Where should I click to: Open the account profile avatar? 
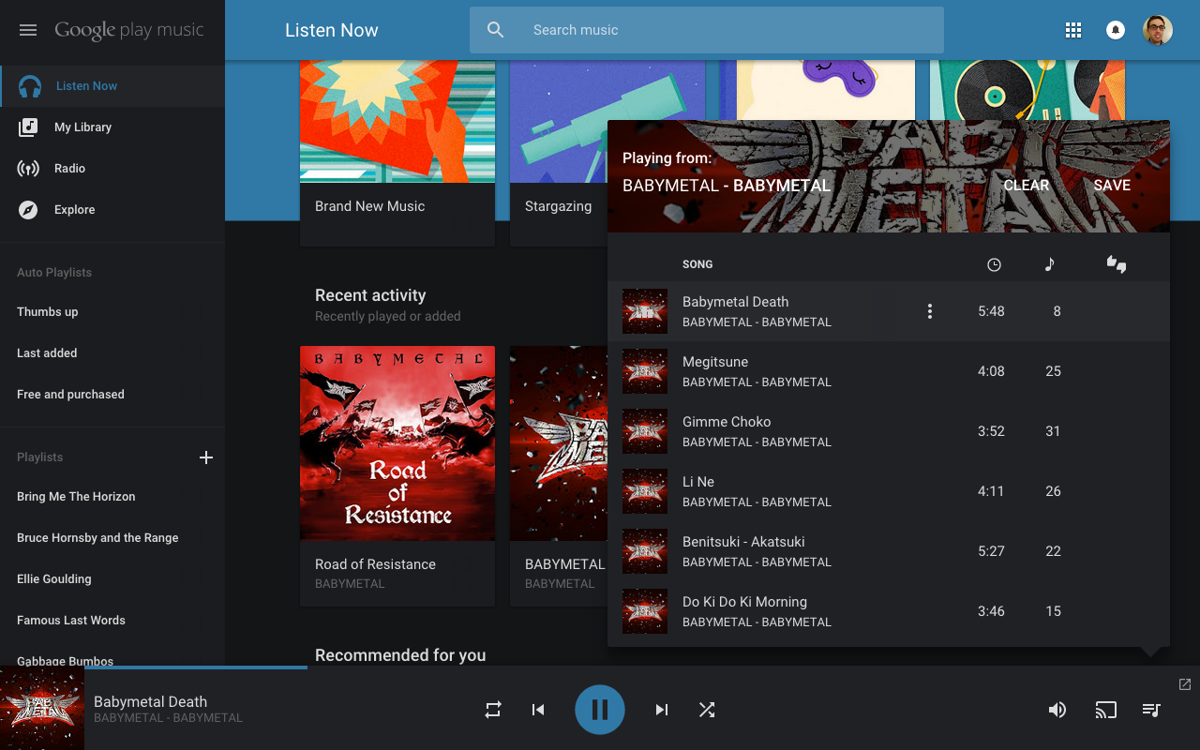point(1158,30)
